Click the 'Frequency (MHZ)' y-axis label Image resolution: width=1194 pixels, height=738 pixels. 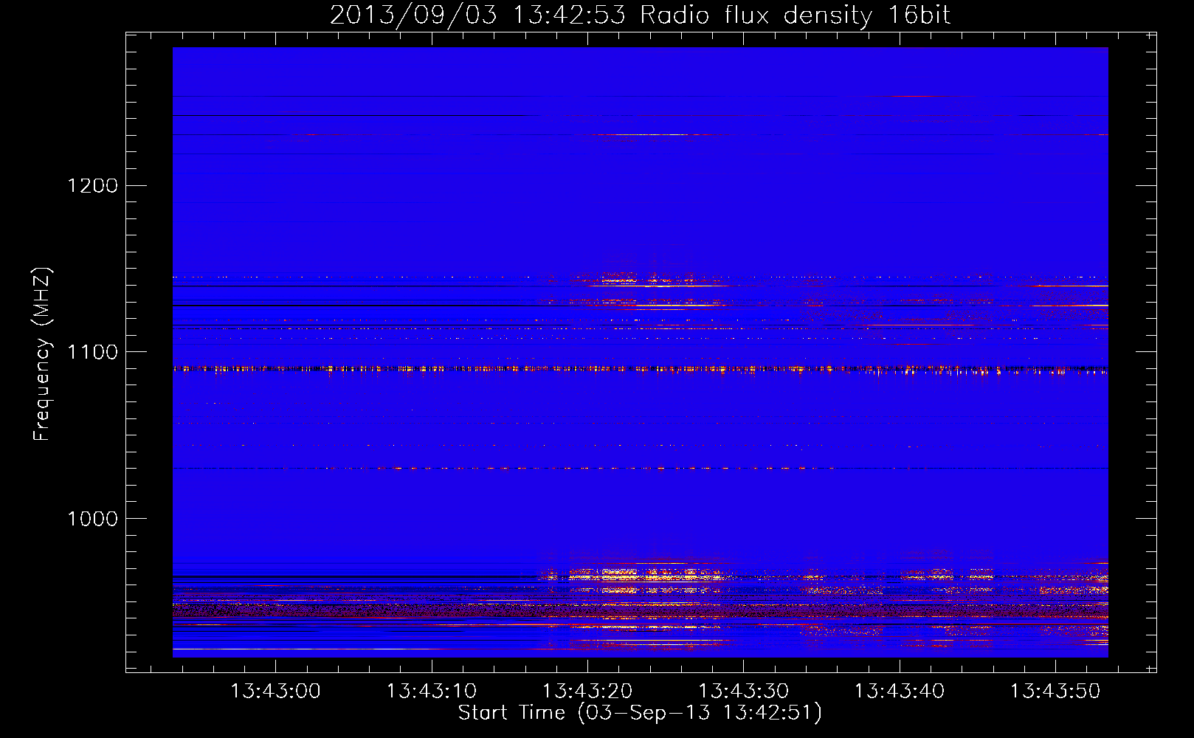(43, 354)
